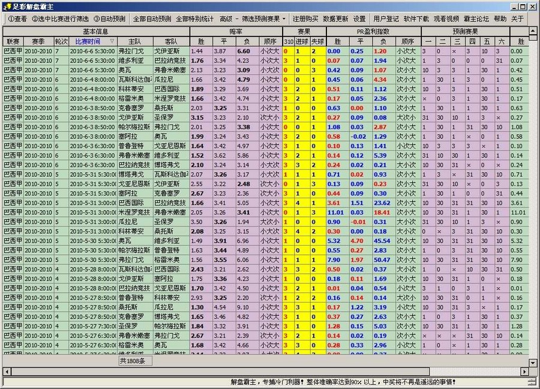Image resolution: width=540 pixels, height=389 pixels.
Task: Click the 失球 column header
Action: pos(318,41)
